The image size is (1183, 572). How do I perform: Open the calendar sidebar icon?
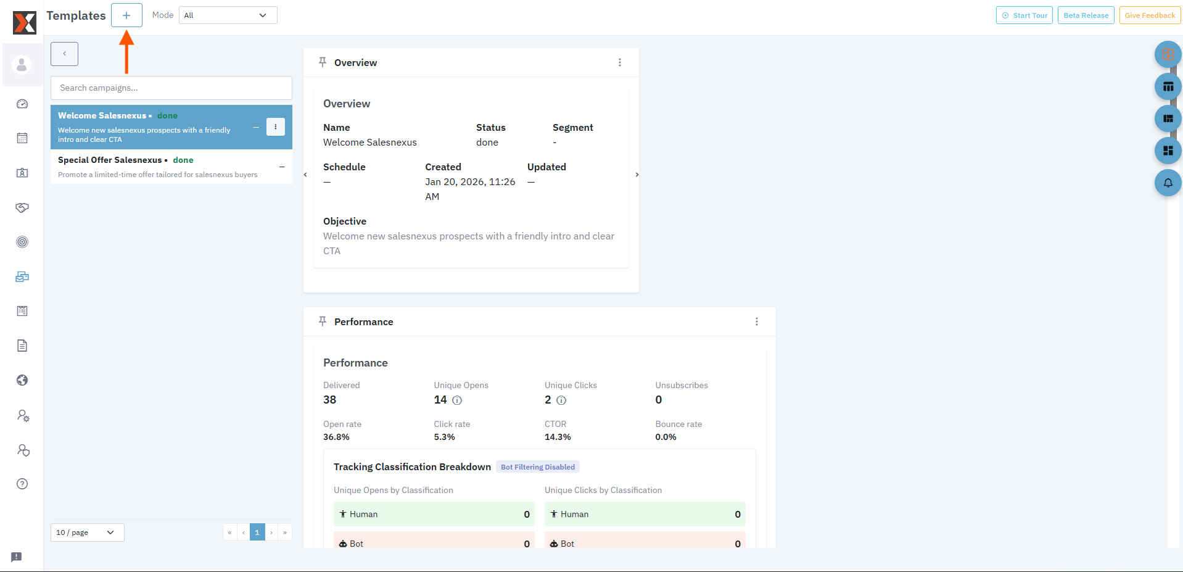22,138
